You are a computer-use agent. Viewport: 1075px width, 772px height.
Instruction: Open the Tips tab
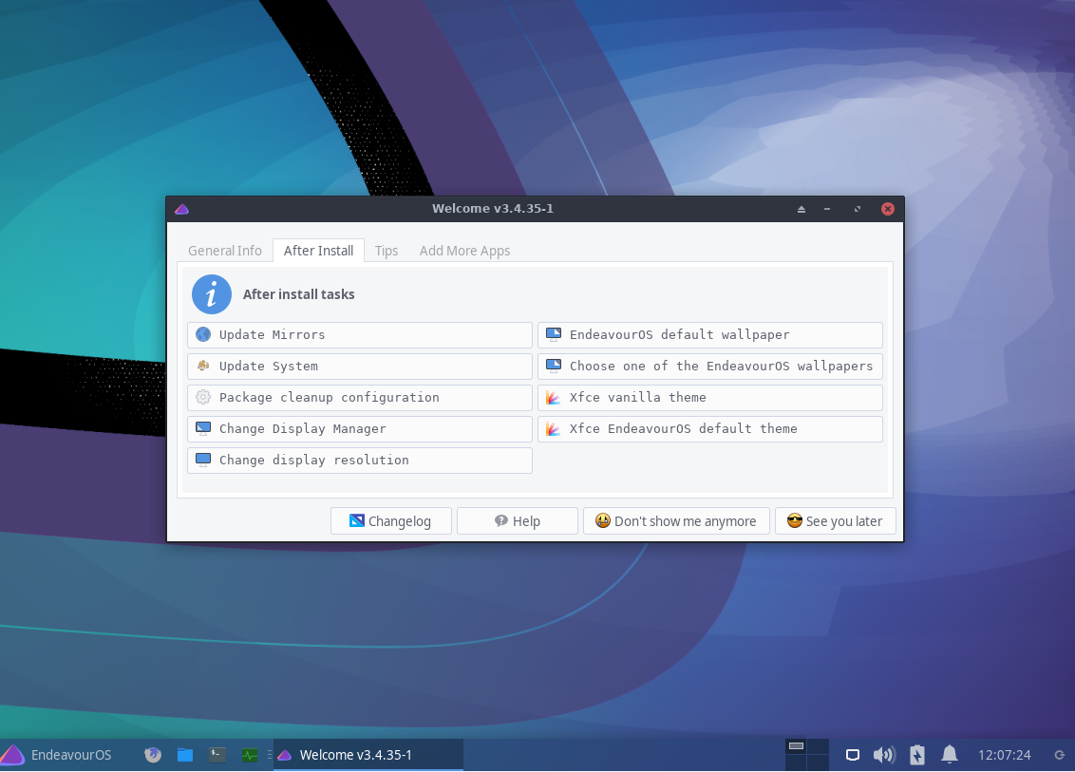point(386,251)
